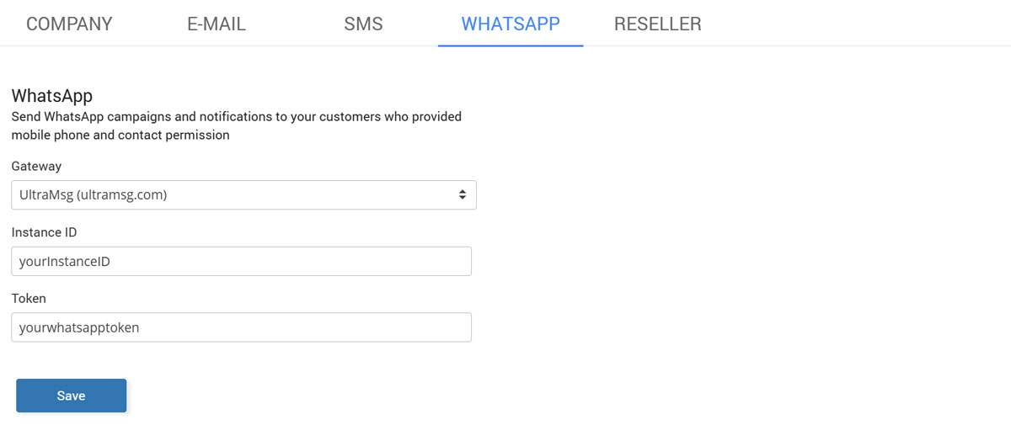Click the Token label text
1011x436 pixels.
point(29,298)
